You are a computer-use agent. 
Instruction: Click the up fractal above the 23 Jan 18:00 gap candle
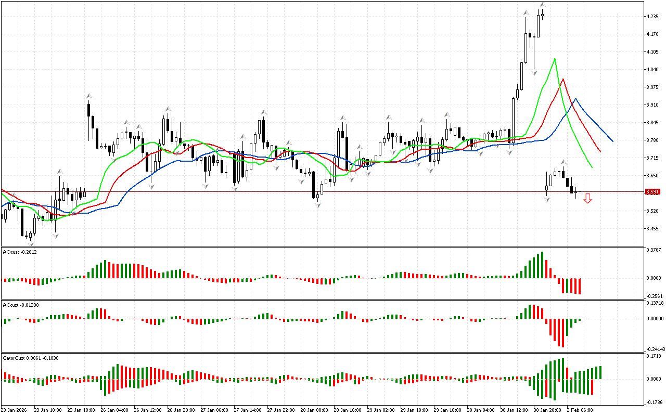pyautogui.click(x=89, y=96)
